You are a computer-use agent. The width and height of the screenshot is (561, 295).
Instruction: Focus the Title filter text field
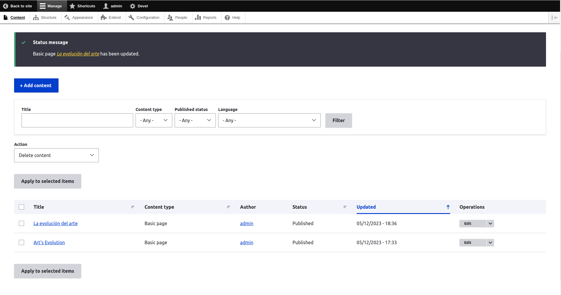pos(77,120)
